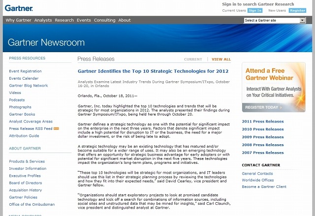
Task: Click the ABOUT GARTNER heading
Action: [x=25, y=149]
